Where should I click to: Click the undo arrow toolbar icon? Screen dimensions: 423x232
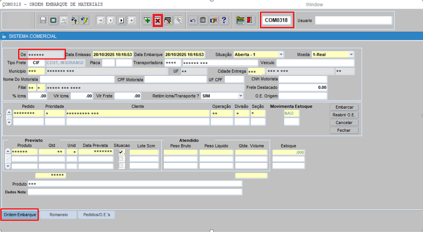pos(193,20)
